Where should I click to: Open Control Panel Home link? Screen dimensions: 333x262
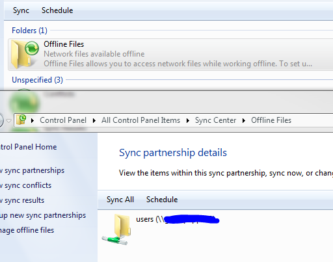coord(28,147)
